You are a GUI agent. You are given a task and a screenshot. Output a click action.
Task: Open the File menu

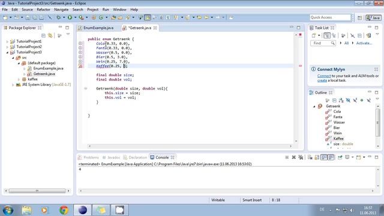click(5, 10)
